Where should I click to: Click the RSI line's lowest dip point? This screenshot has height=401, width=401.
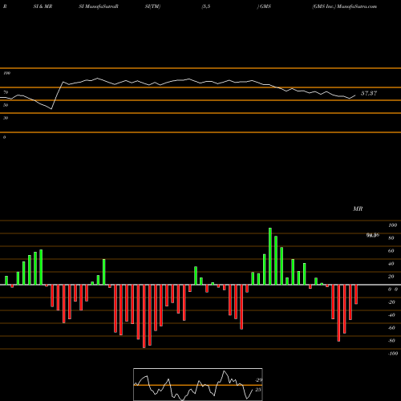tap(51, 109)
